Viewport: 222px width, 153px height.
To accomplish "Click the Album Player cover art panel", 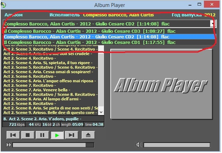I will (x=161, y=84).
